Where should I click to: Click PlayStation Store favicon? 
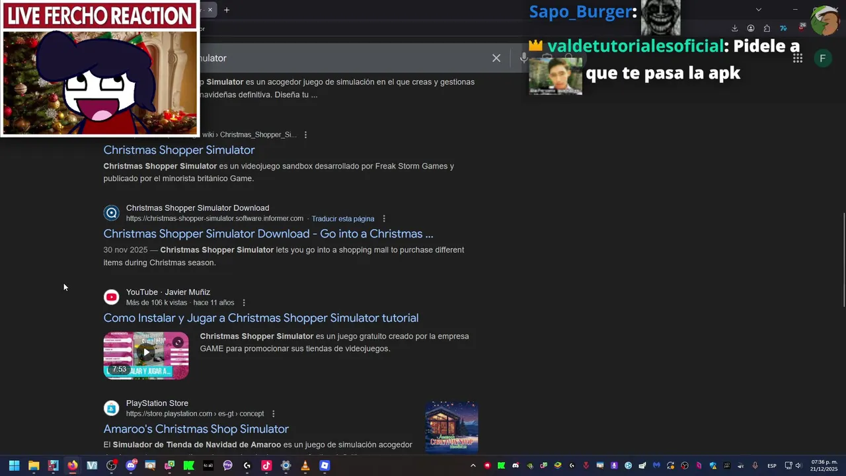coord(112,408)
